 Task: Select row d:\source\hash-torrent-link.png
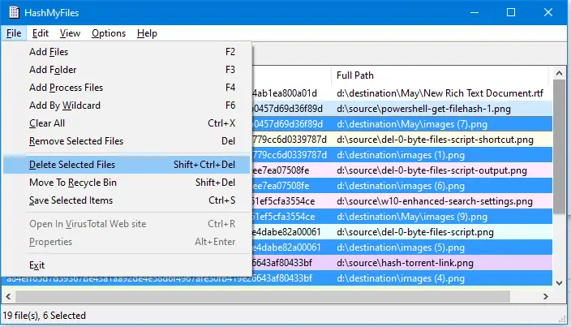(x=402, y=263)
